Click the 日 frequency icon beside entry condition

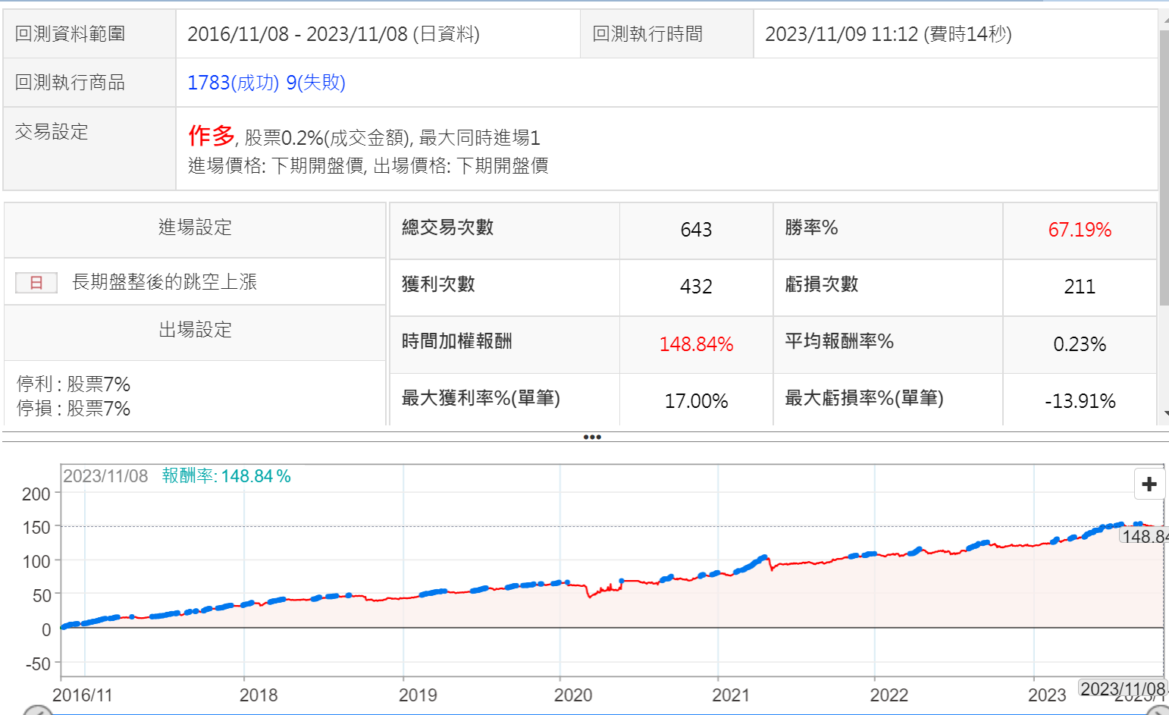click(x=36, y=283)
